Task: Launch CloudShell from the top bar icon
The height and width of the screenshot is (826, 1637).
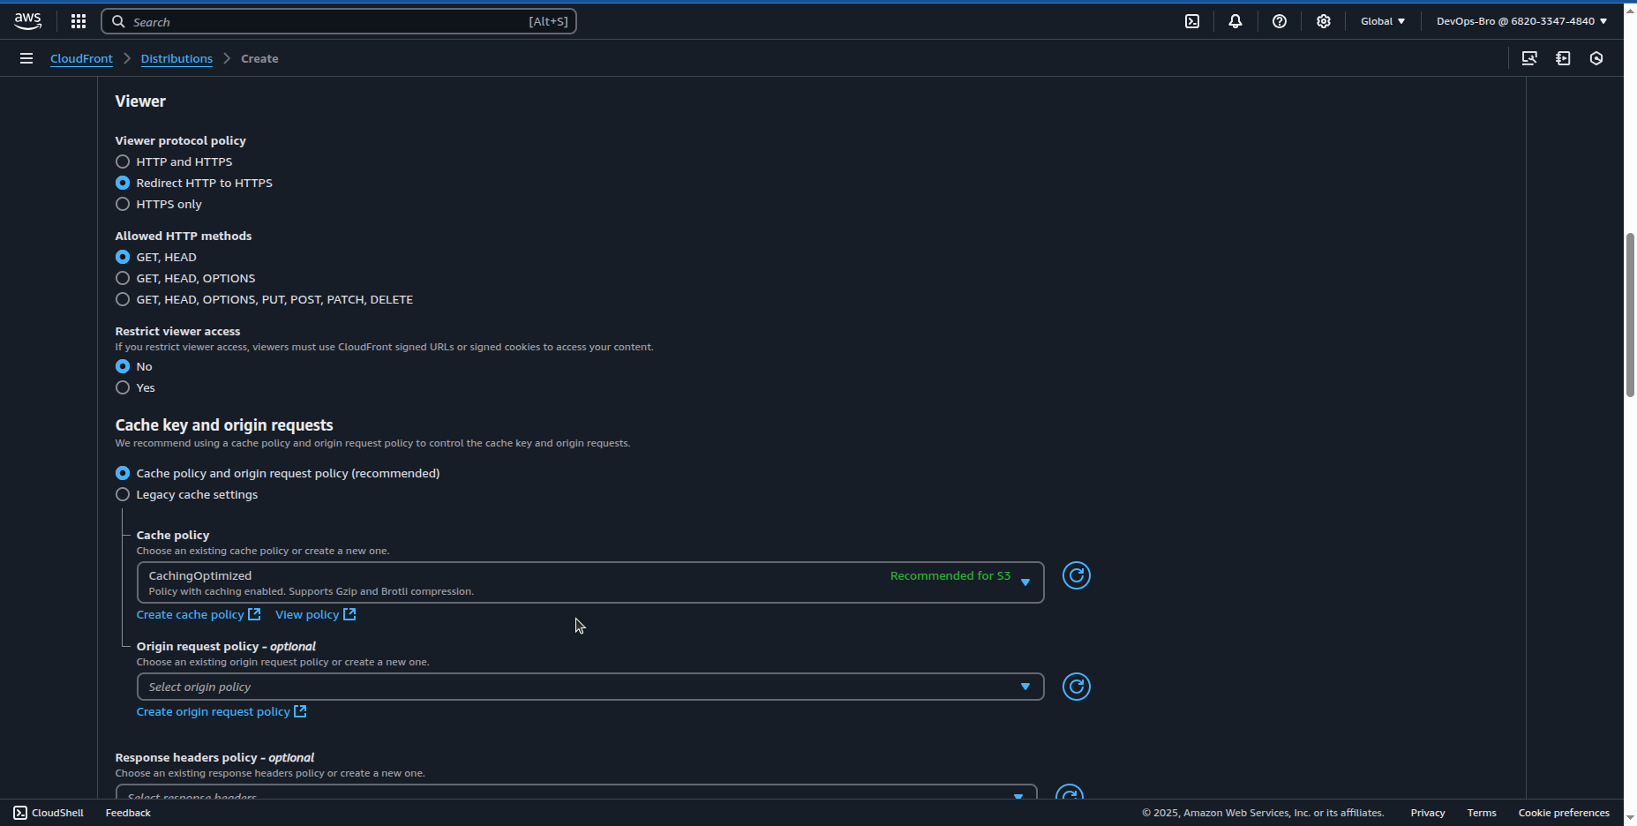Action: (1192, 21)
